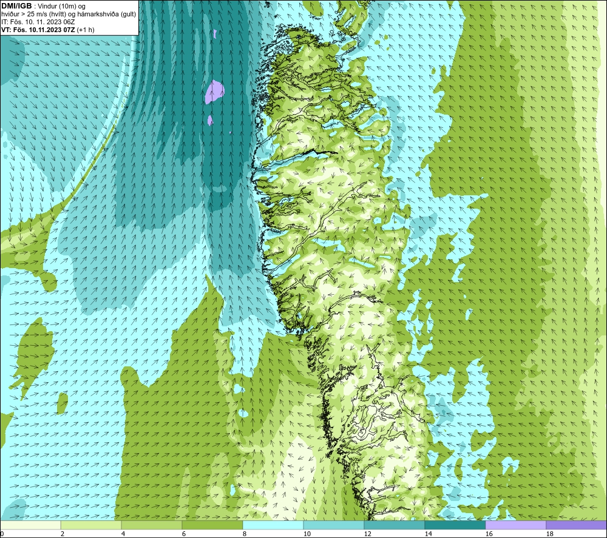
Task: Click the small purple patch below the large one
Action: (x=210, y=120)
